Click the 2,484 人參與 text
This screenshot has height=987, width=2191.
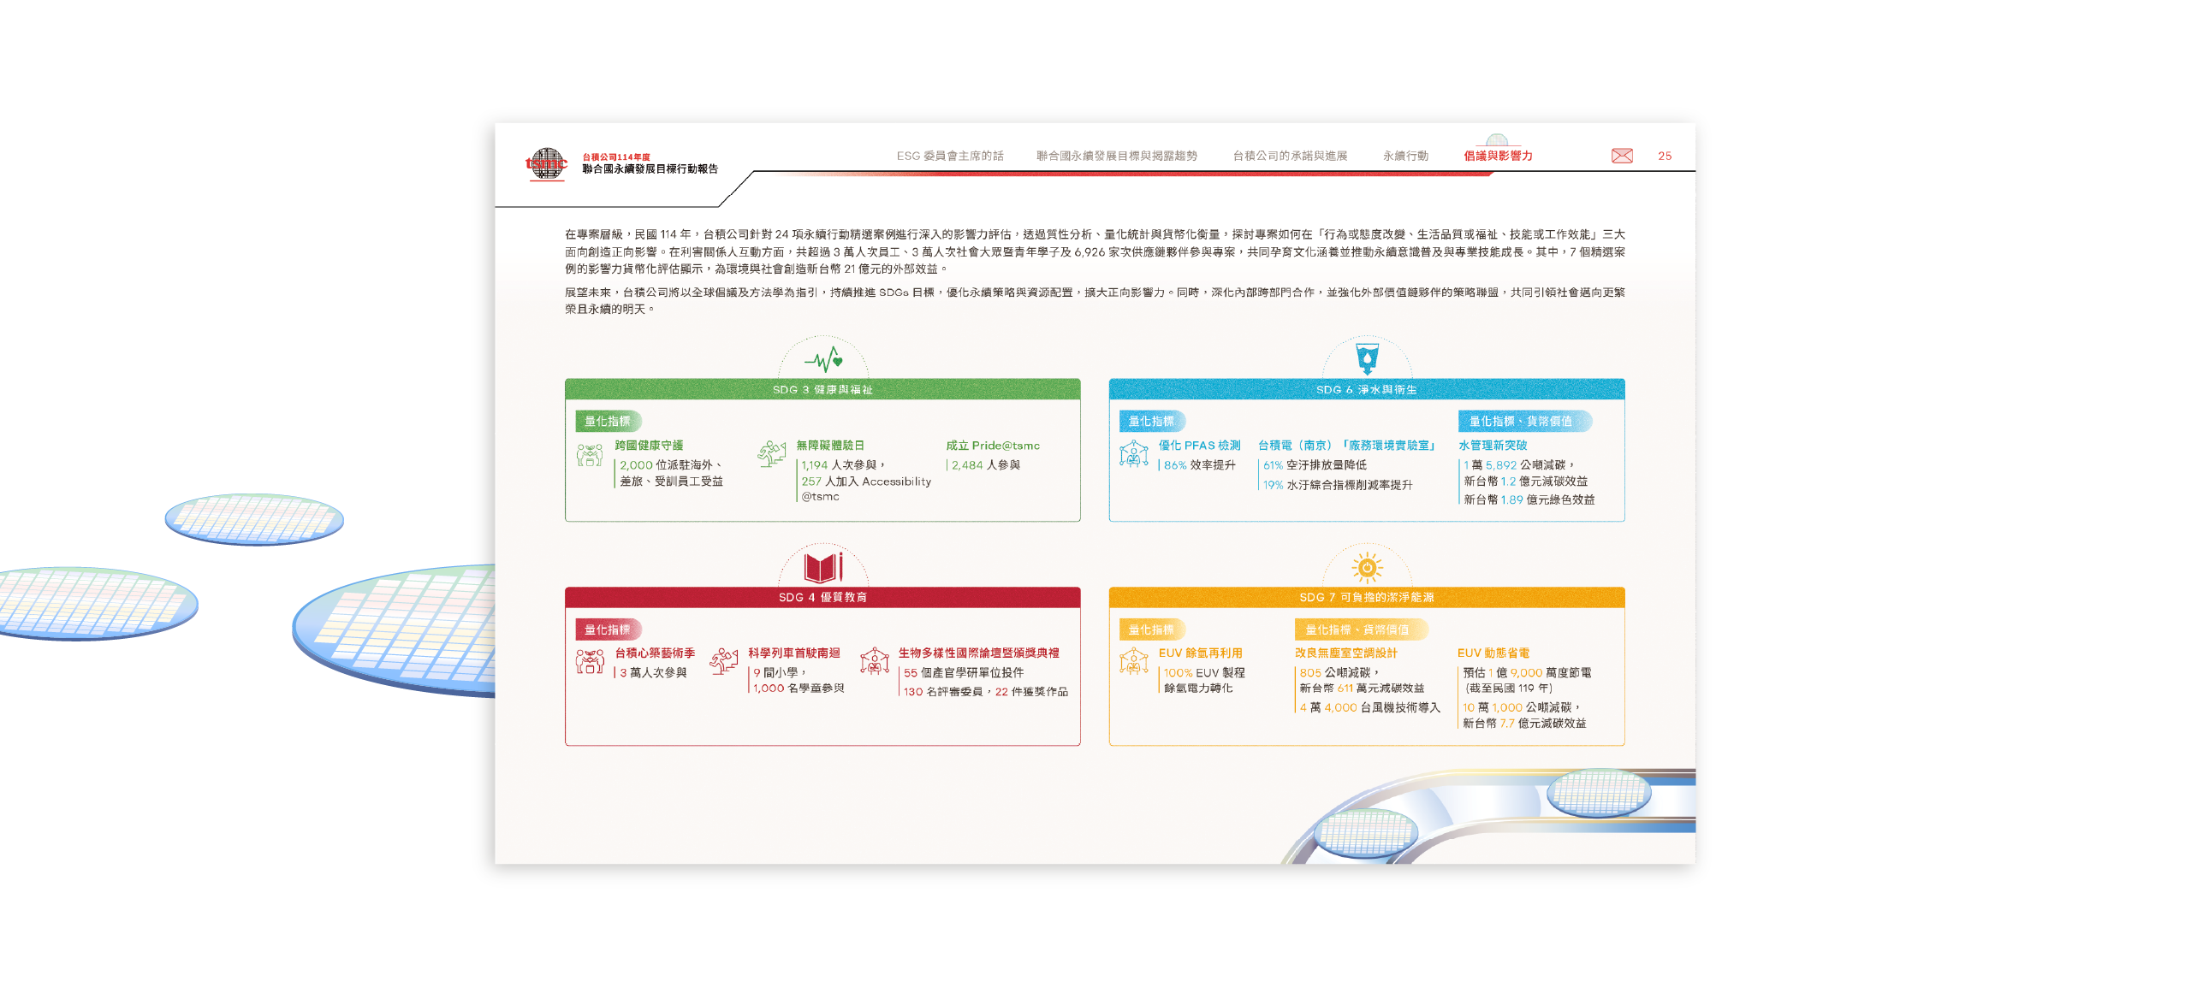pyautogui.click(x=986, y=465)
